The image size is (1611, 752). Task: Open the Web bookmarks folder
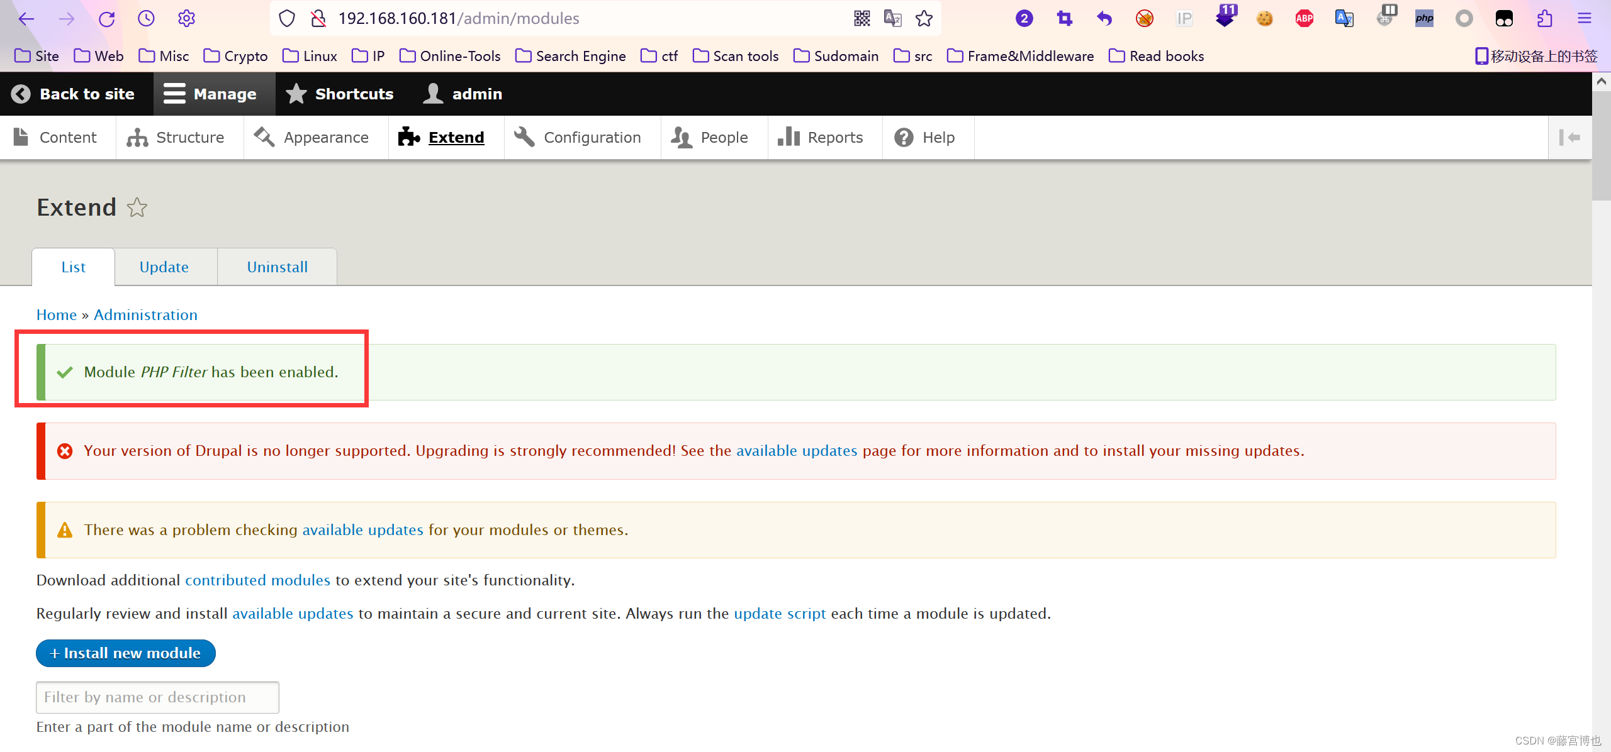coord(99,56)
